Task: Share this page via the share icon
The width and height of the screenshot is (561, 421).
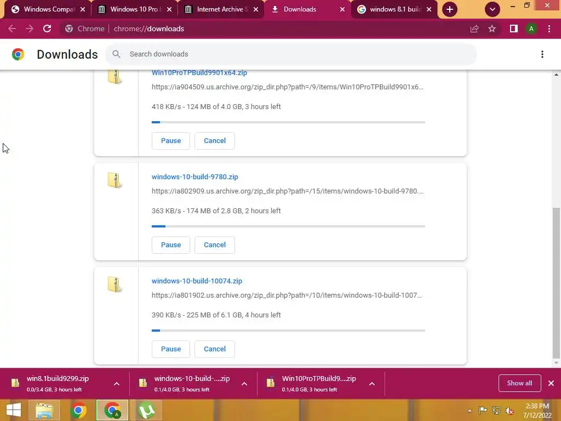Action: pos(474,29)
